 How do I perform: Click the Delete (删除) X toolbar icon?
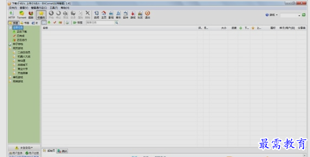click(88, 15)
